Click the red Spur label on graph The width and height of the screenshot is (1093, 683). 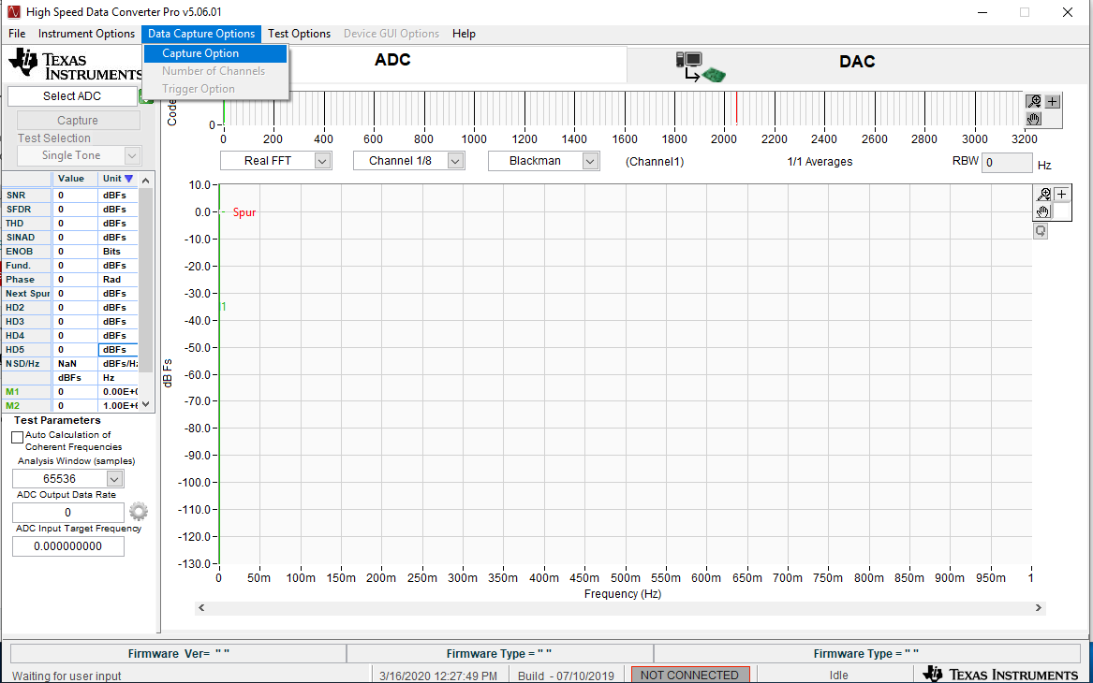pos(244,212)
